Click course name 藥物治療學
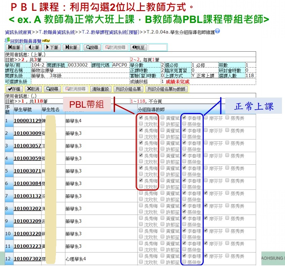 pos(42,71)
